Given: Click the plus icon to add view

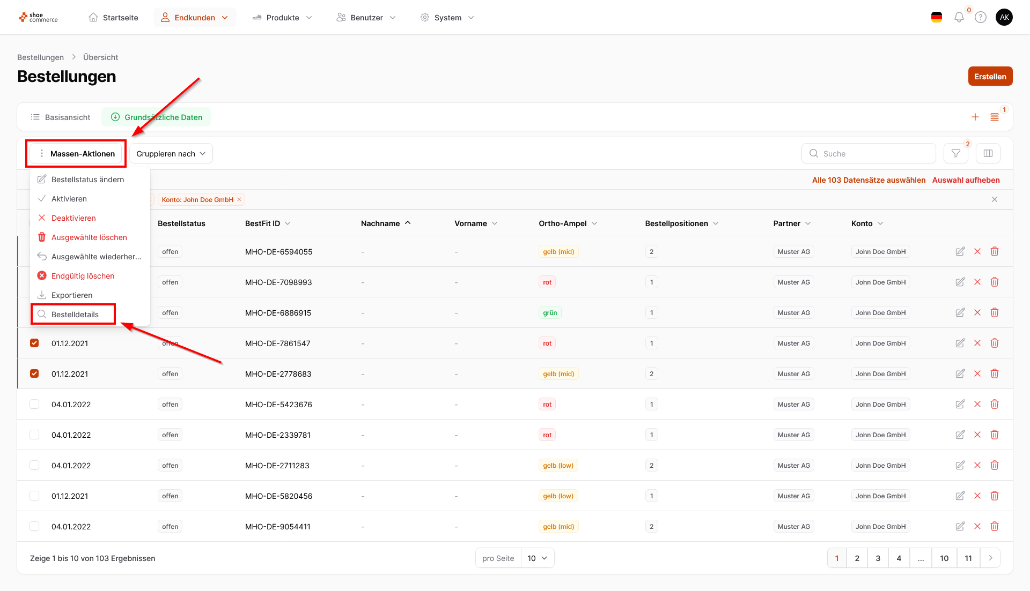Looking at the screenshot, I should pos(975,117).
